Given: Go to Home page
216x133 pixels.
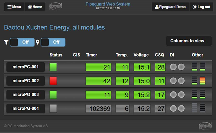Looking at the screenshot, I should click(x=35, y=7).
